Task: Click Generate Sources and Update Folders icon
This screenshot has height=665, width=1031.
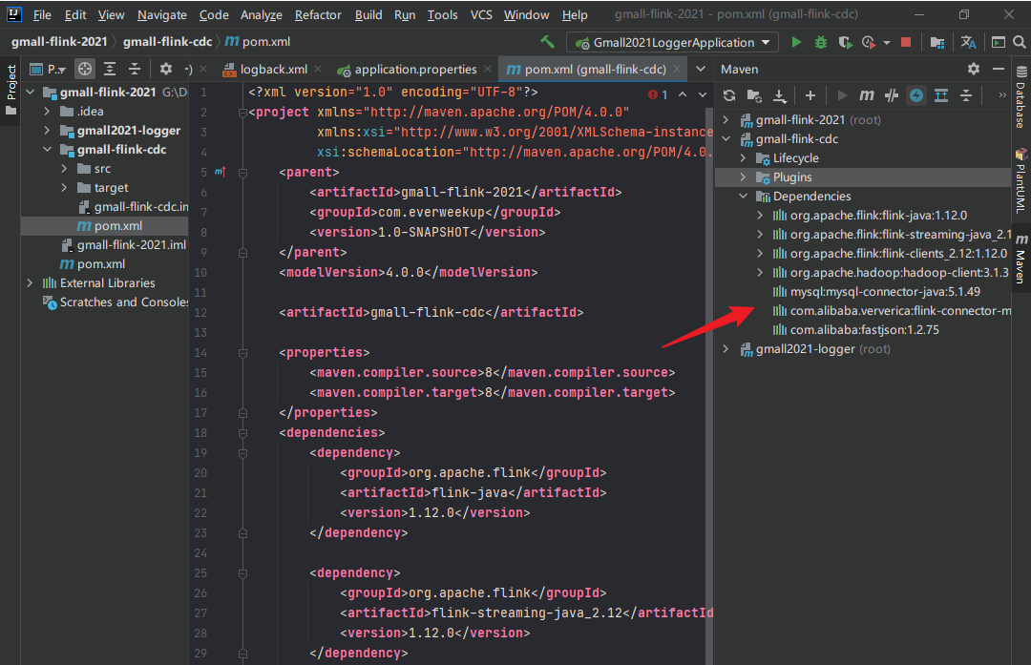Action: click(x=754, y=95)
